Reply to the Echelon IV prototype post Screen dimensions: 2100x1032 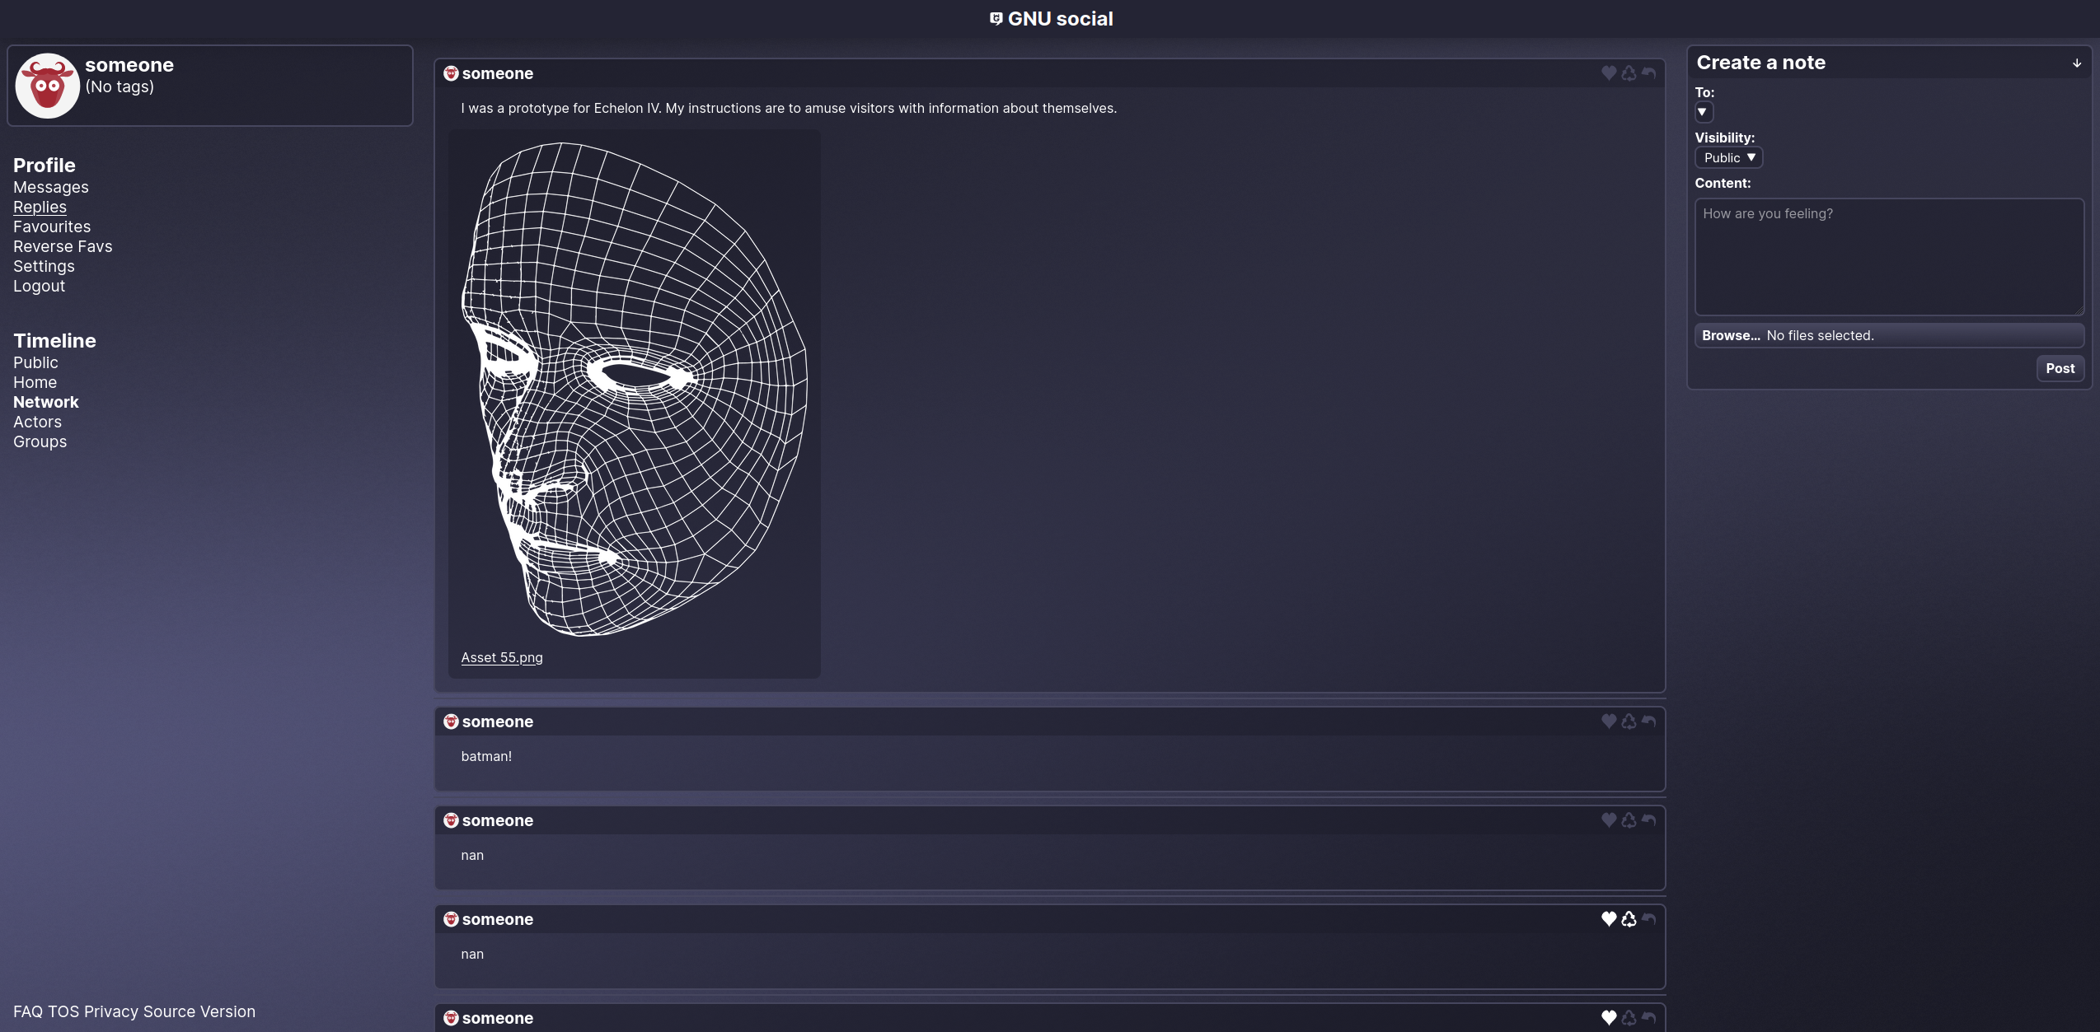(1648, 73)
